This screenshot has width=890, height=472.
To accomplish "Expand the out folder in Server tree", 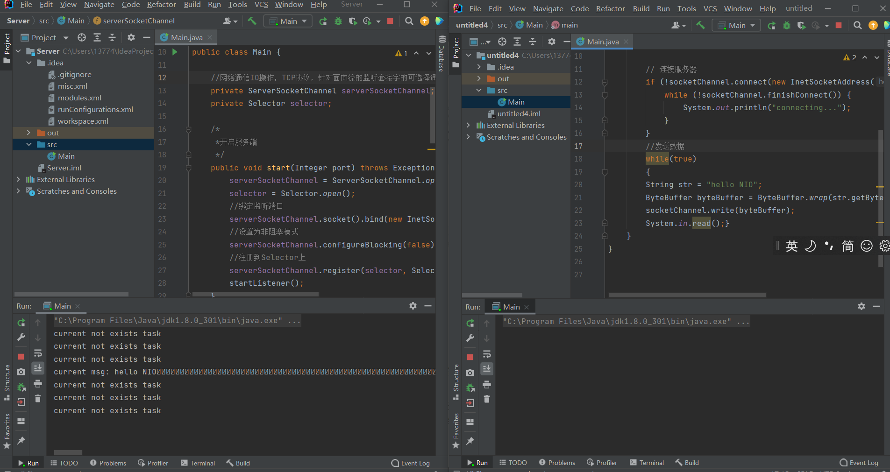I will click(x=29, y=133).
